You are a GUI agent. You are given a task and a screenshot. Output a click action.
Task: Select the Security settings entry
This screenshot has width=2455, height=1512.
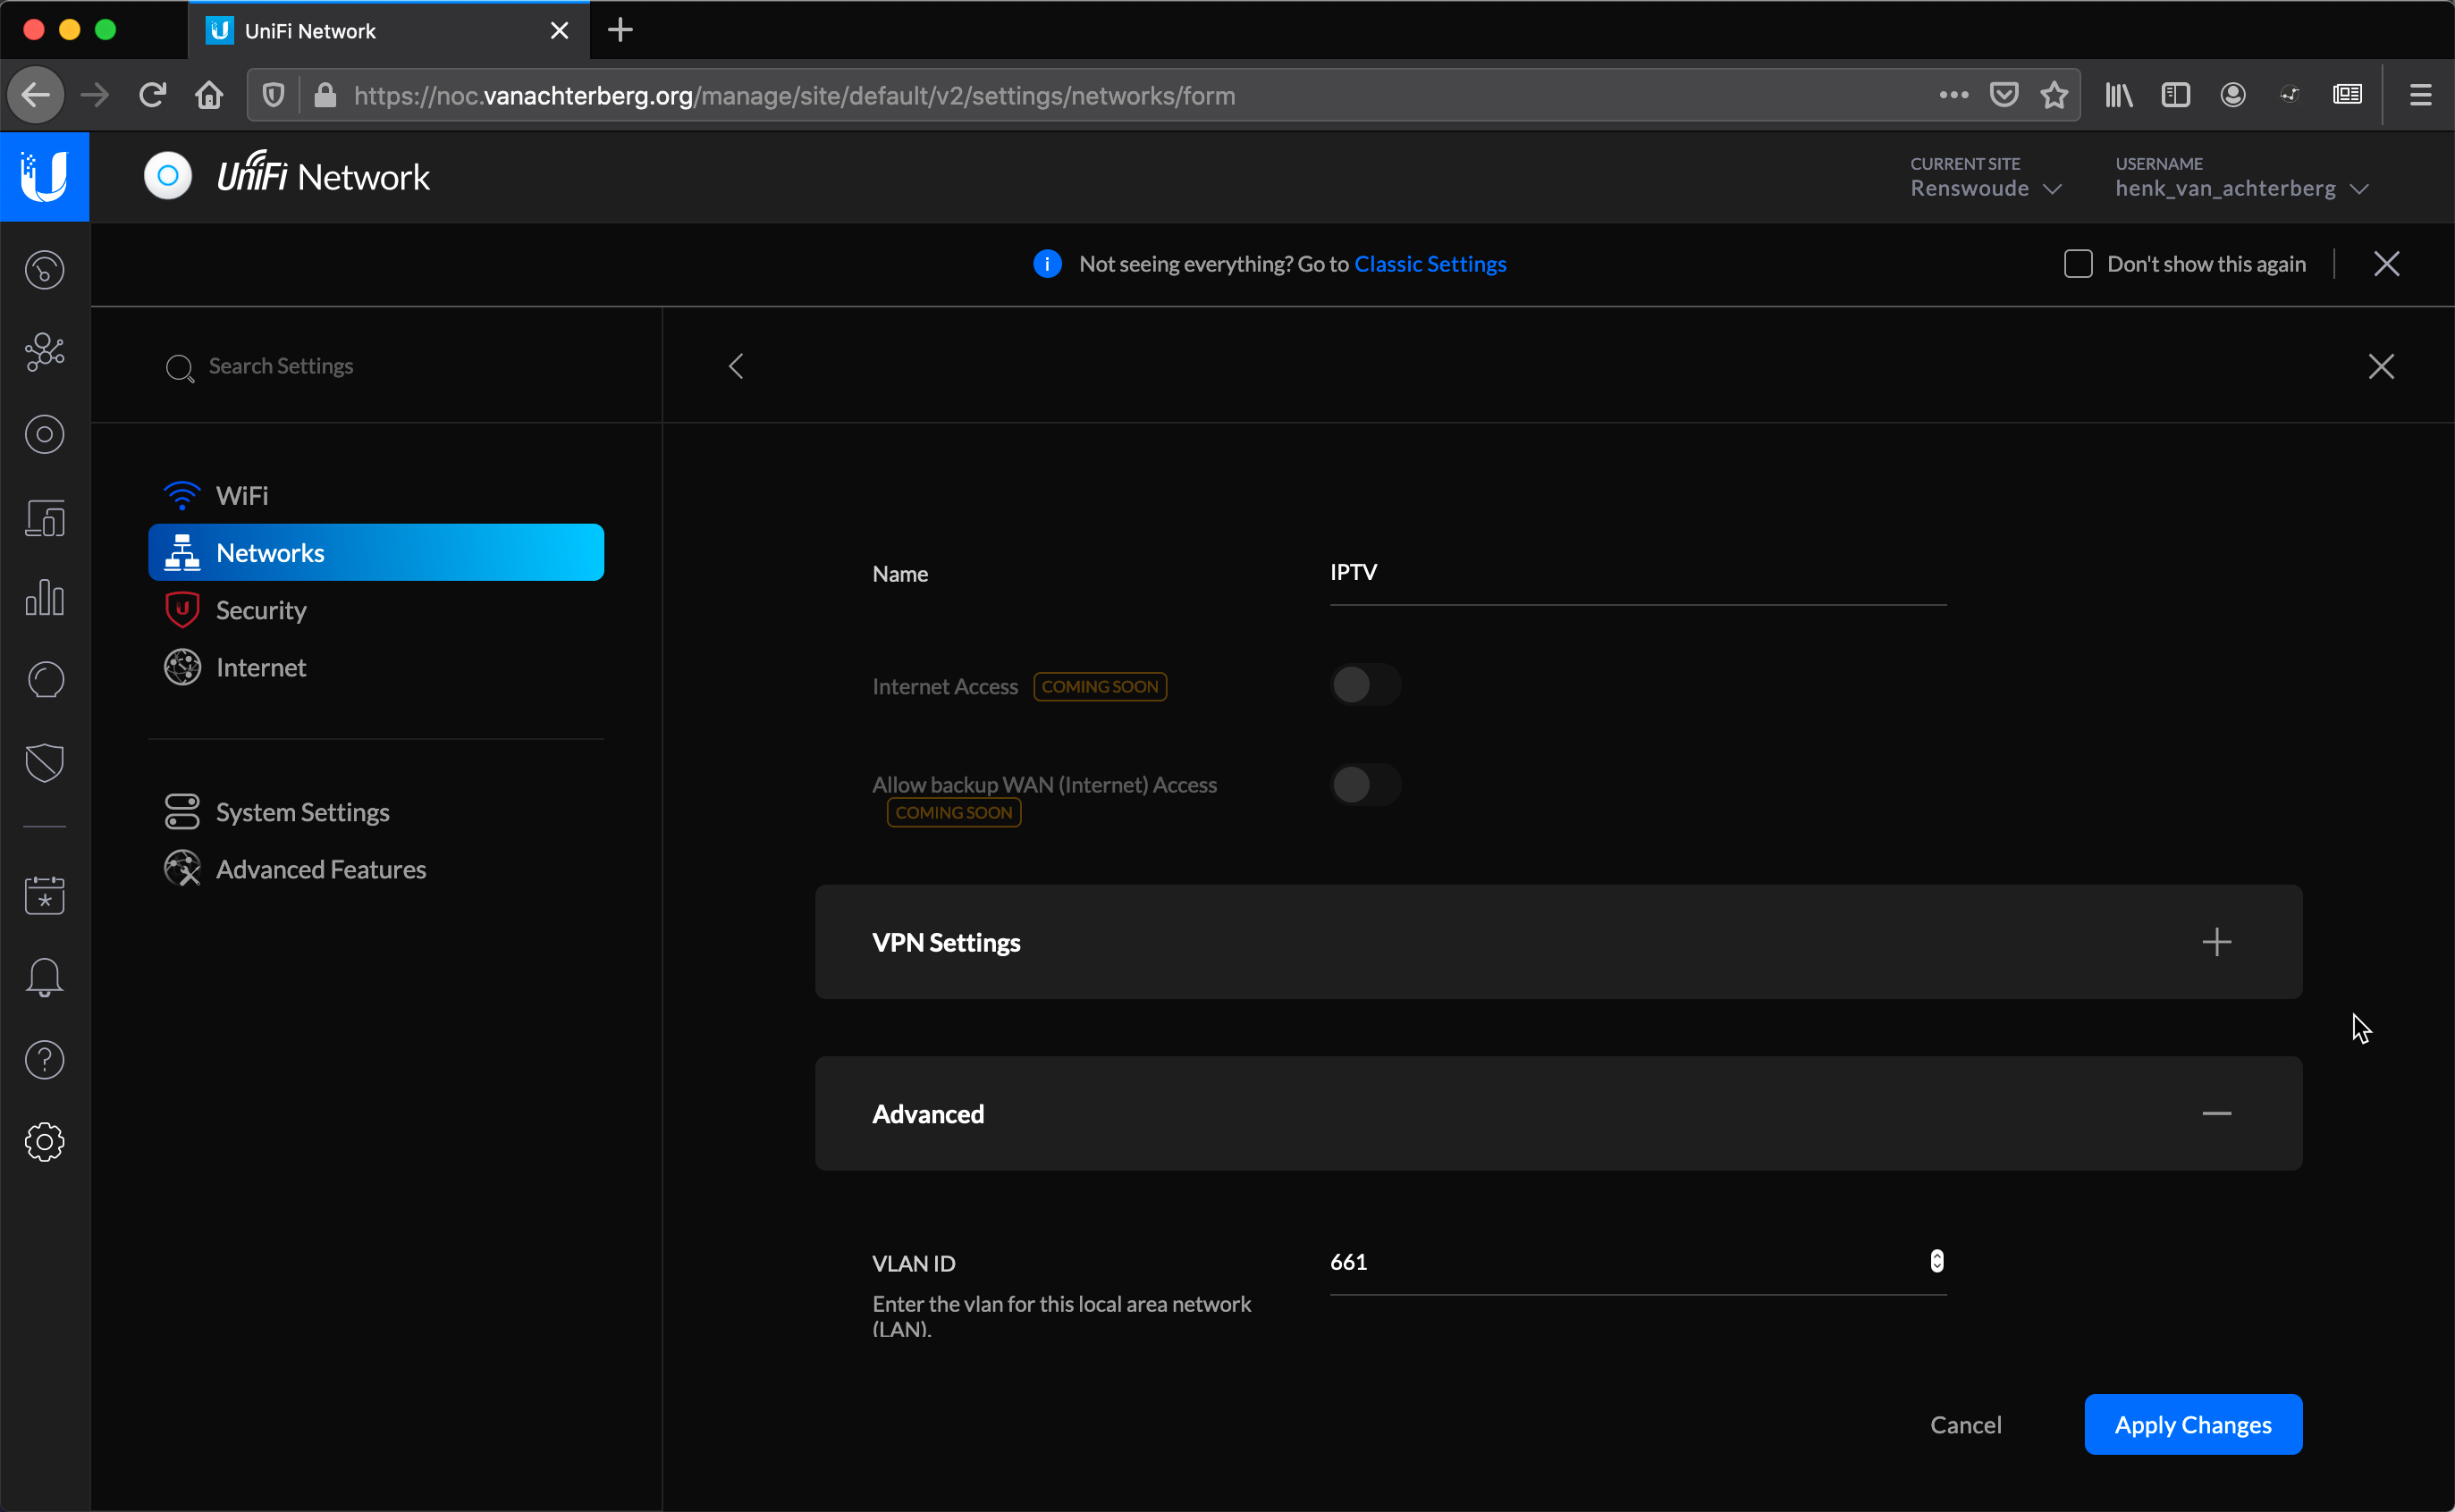(261, 609)
